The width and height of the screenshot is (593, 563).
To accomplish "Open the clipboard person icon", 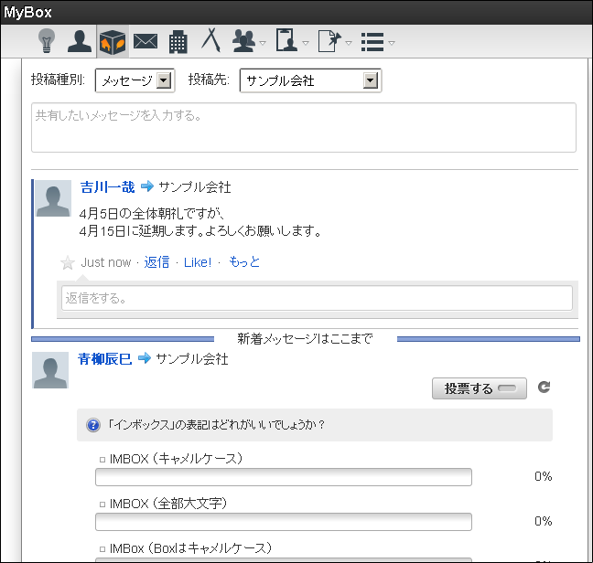I will [x=286, y=40].
